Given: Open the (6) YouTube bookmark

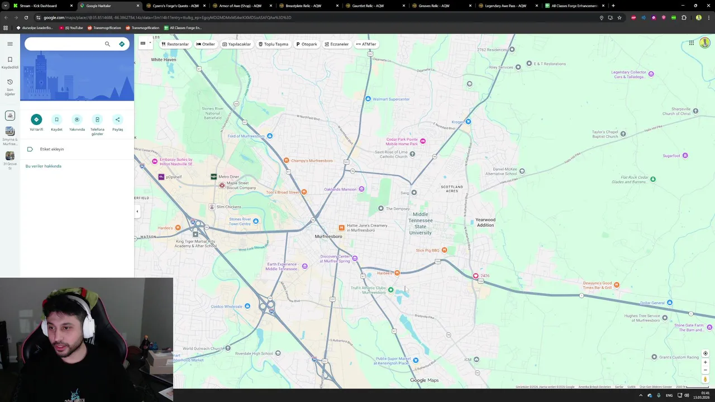Looking at the screenshot, I should coord(70,27).
